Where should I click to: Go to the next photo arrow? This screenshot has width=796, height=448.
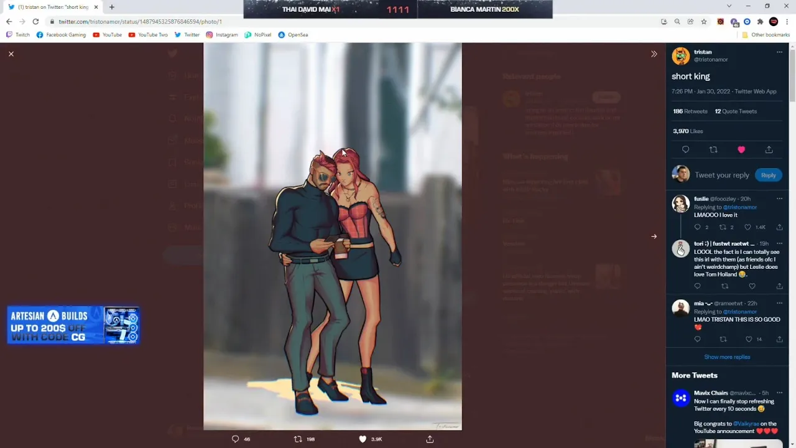click(654, 236)
